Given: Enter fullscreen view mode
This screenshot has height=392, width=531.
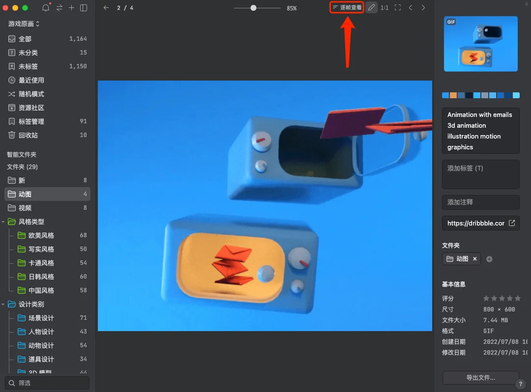Looking at the screenshot, I should point(398,8).
